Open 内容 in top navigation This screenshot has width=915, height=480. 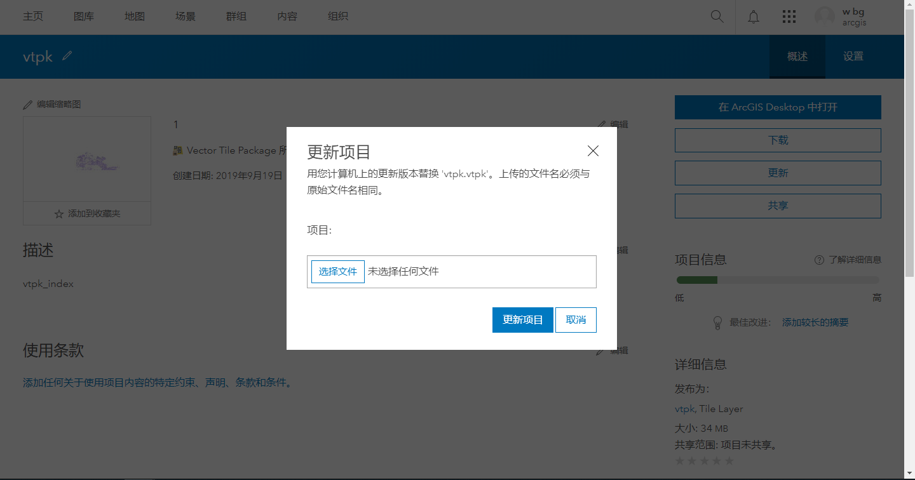click(x=287, y=17)
